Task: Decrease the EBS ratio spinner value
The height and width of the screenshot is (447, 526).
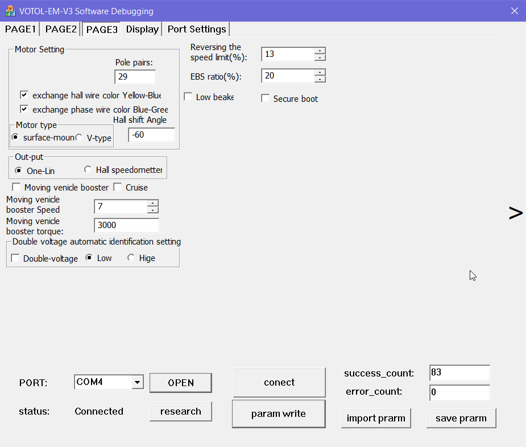Action: [x=320, y=79]
